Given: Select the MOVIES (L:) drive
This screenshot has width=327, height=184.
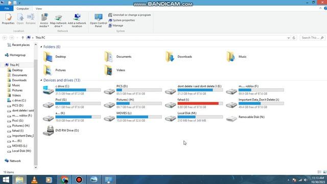Looking at the screenshot, I should click(133, 117).
